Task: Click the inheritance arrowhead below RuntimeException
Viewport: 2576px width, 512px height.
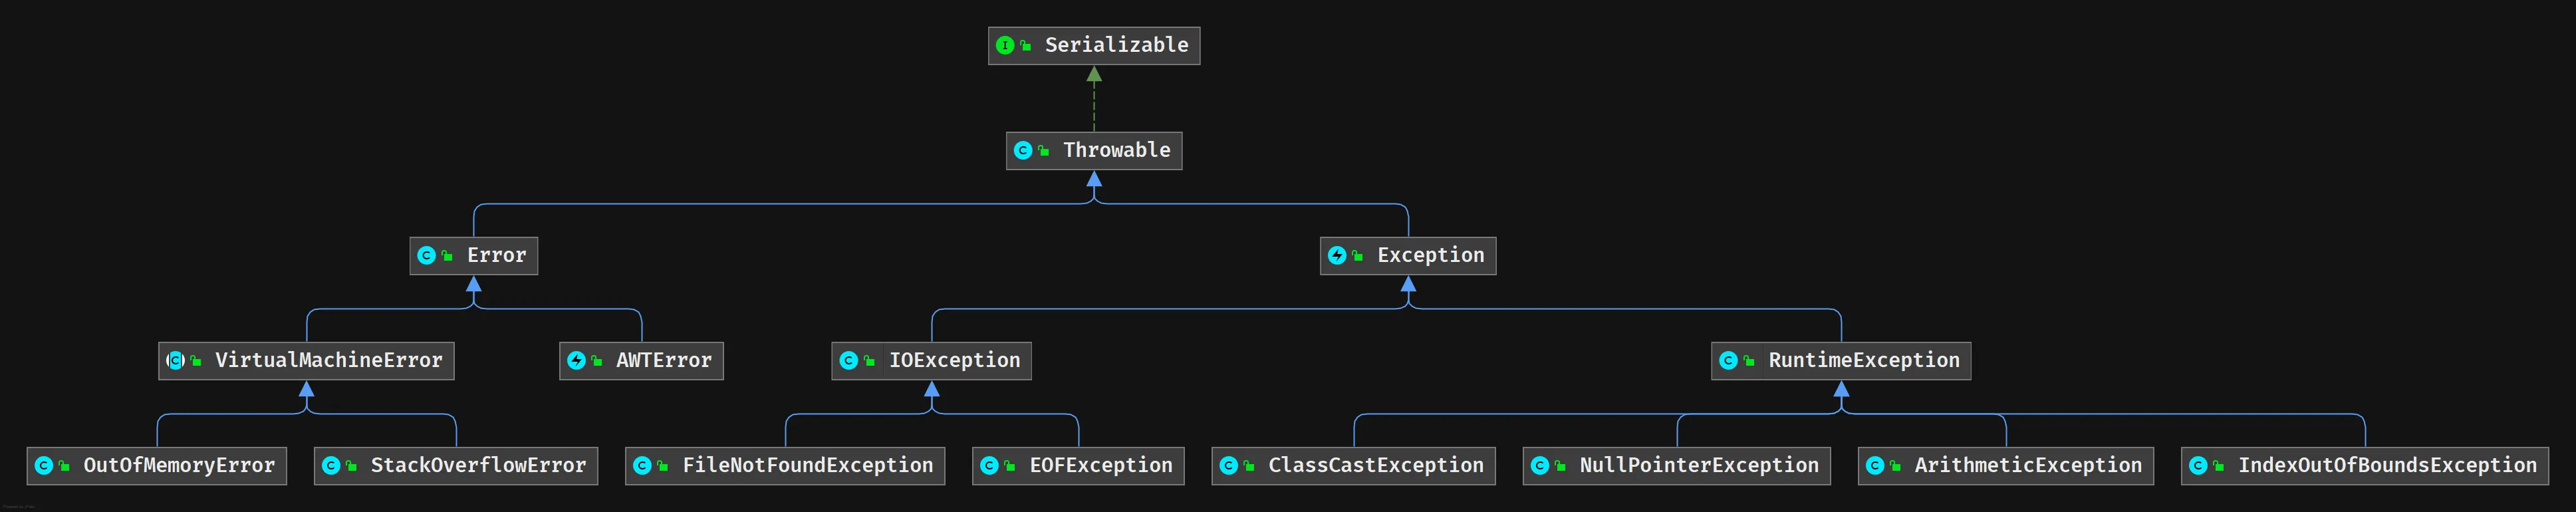Action: pos(1841,389)
